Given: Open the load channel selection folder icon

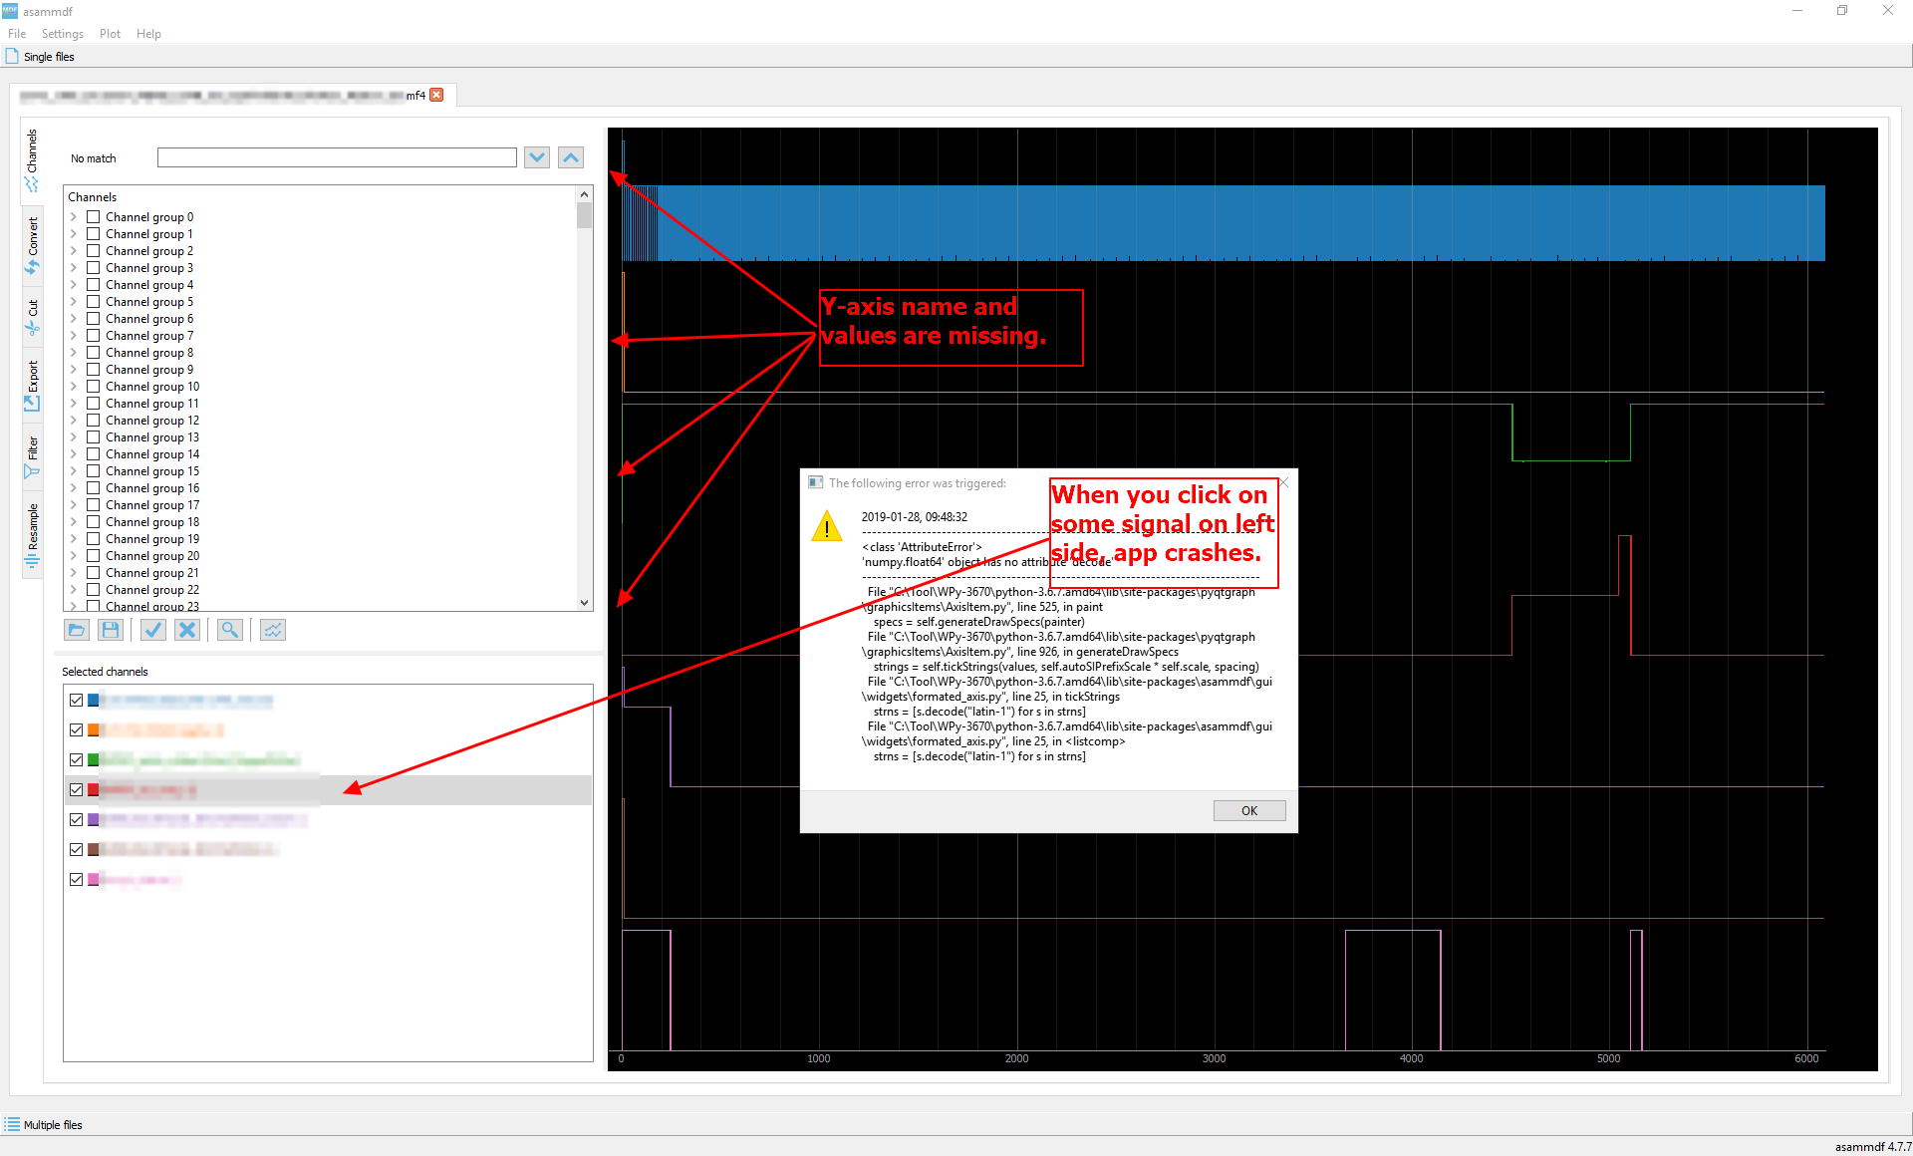Looking at the screenshot, I should coord(77,630).
